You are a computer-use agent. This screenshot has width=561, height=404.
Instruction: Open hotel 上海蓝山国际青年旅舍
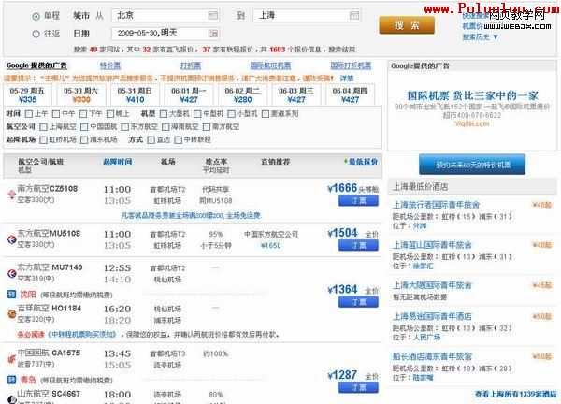[432, 245]
